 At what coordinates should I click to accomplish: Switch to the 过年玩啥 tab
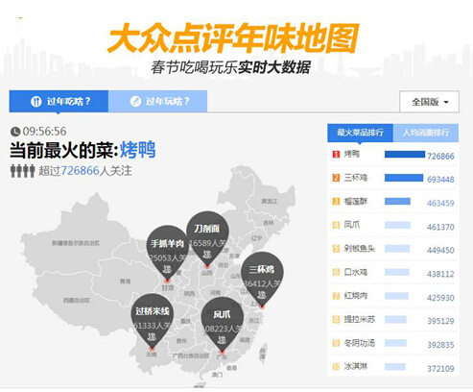(x=157, y=102)
